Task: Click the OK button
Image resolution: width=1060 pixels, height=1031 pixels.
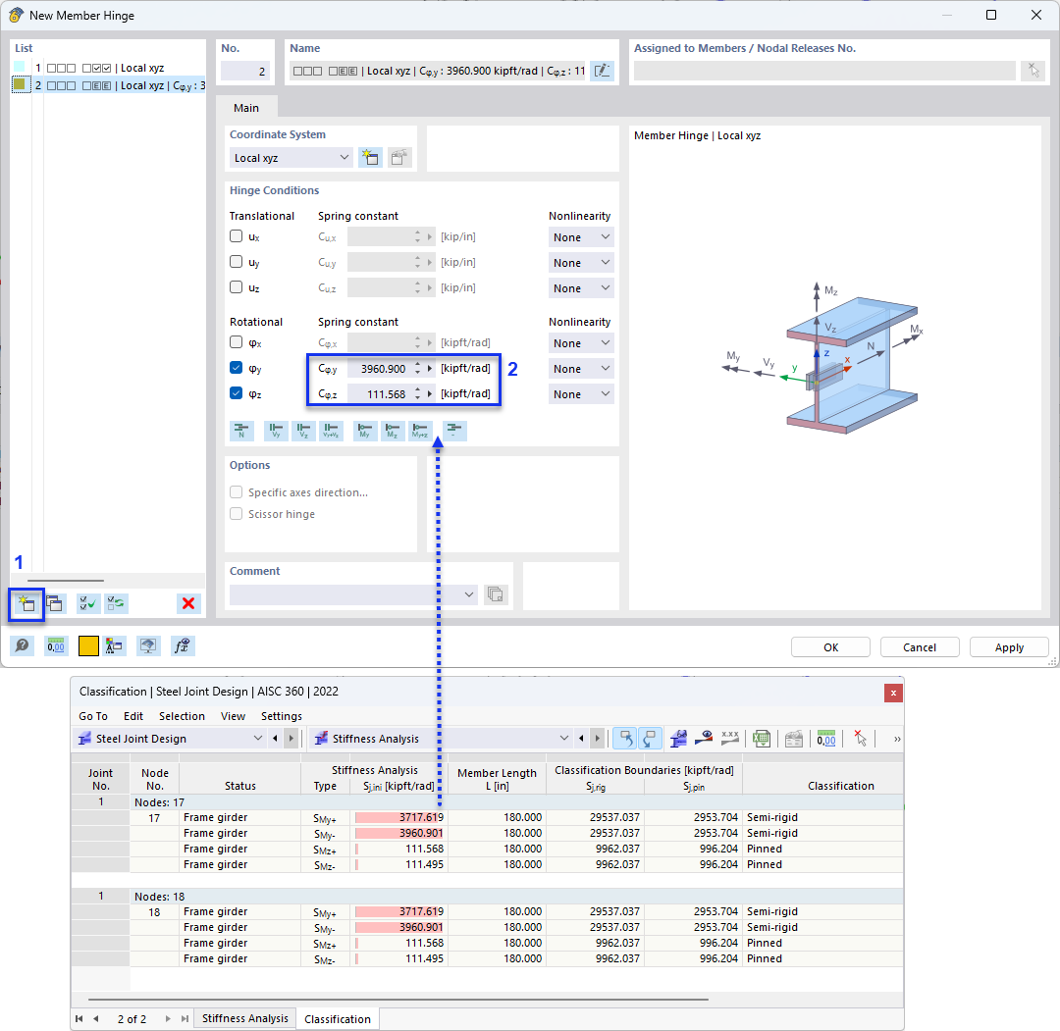Action: [x=831, y=647]
